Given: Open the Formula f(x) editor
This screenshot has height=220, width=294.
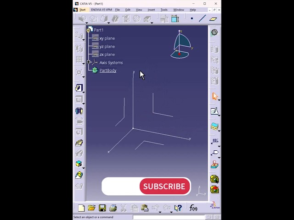Looking at the screenshot, I should [x=193, y=208].
